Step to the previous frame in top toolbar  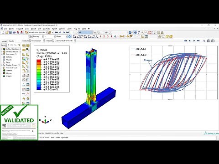click(60, 32)
